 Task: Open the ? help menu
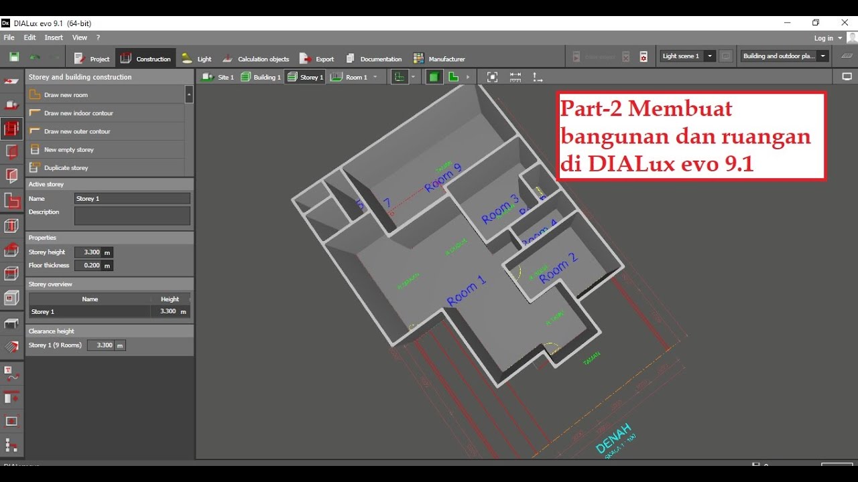[98, 37]
